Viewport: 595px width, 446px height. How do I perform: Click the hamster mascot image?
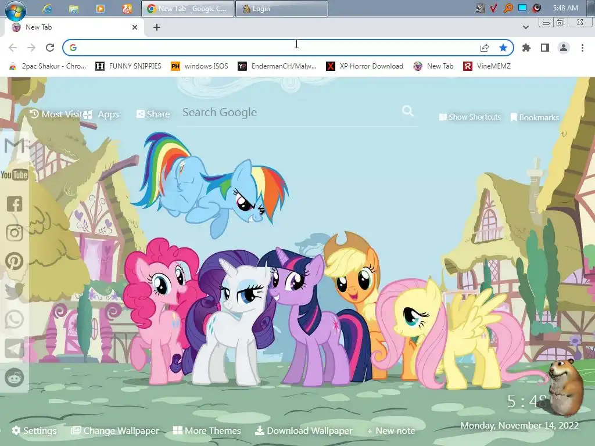pos(565,387)
